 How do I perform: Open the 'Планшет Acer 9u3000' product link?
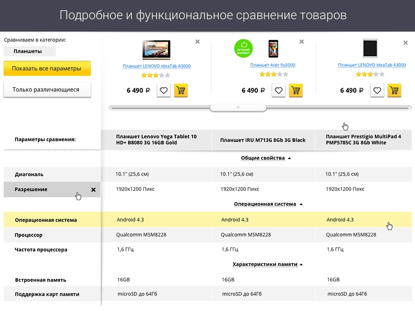point(272,65)
